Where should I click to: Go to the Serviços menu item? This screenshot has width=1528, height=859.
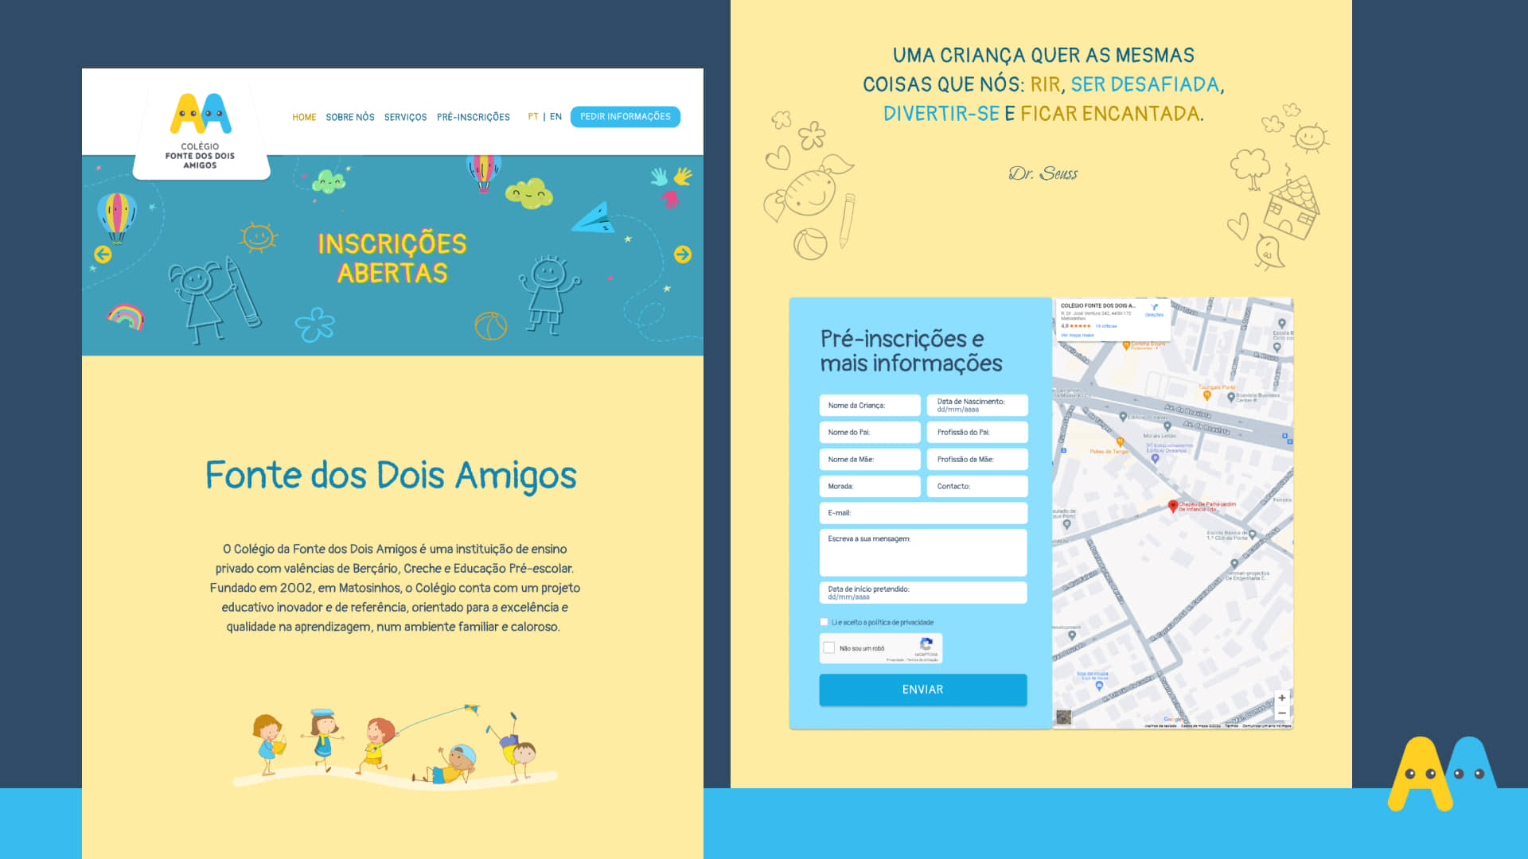[x=405, y=117]
